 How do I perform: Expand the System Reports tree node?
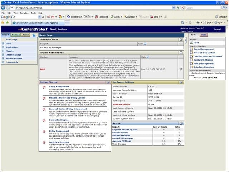(x=3, y=58)
